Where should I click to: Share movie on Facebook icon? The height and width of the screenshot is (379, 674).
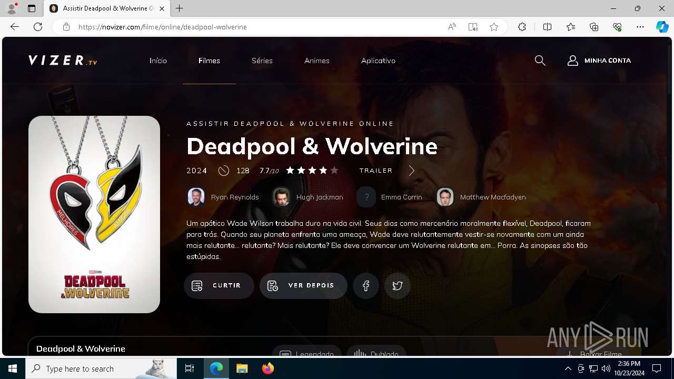366,286
